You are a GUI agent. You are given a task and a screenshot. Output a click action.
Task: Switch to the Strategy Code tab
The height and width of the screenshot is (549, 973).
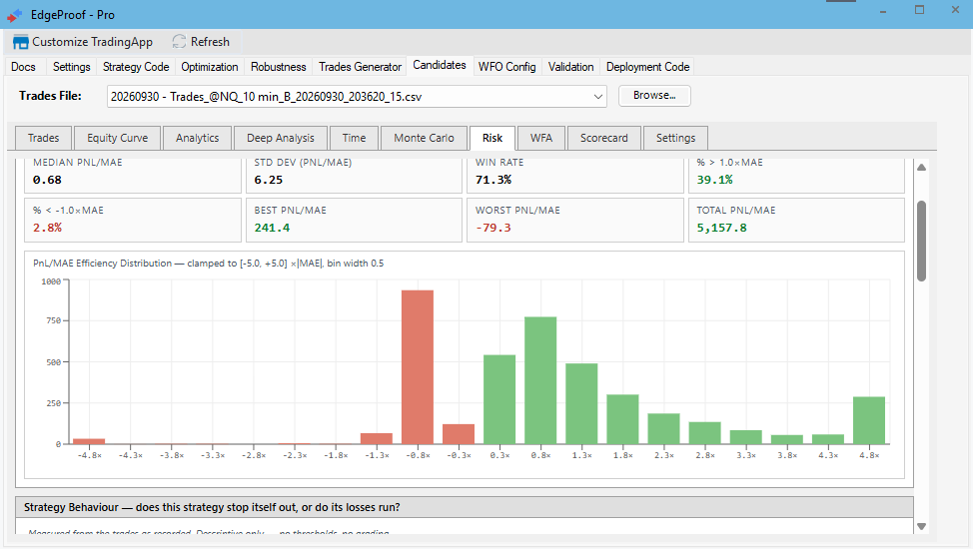coord(136,67)
